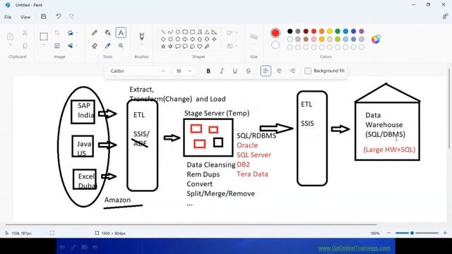Toggle Italic text formatting
This screenshot has width=452, height=254.
[x=221, y=71]
